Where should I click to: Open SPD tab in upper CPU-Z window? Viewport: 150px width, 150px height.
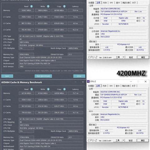tap(111, 3)
